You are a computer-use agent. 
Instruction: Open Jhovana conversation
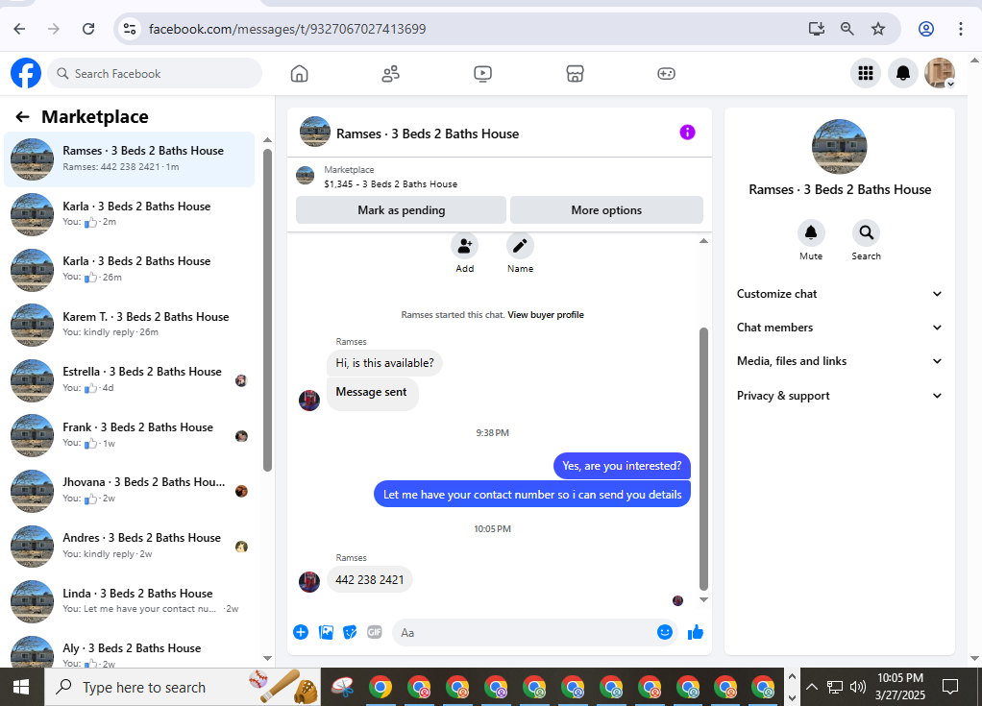point(129,490)
